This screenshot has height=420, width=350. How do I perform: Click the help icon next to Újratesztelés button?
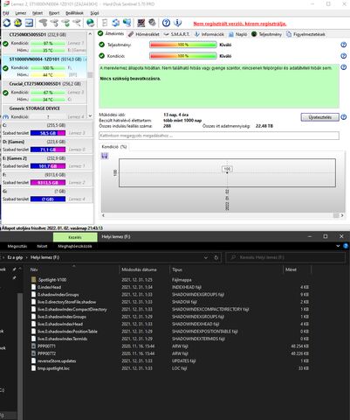(344, 117)
